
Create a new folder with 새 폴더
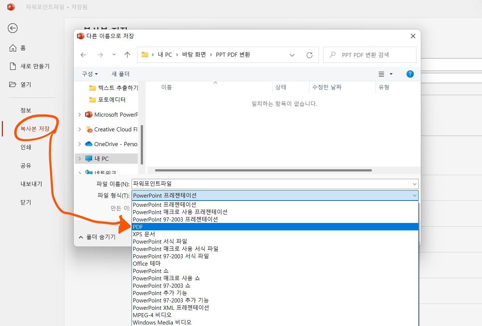tap(120, 74)
